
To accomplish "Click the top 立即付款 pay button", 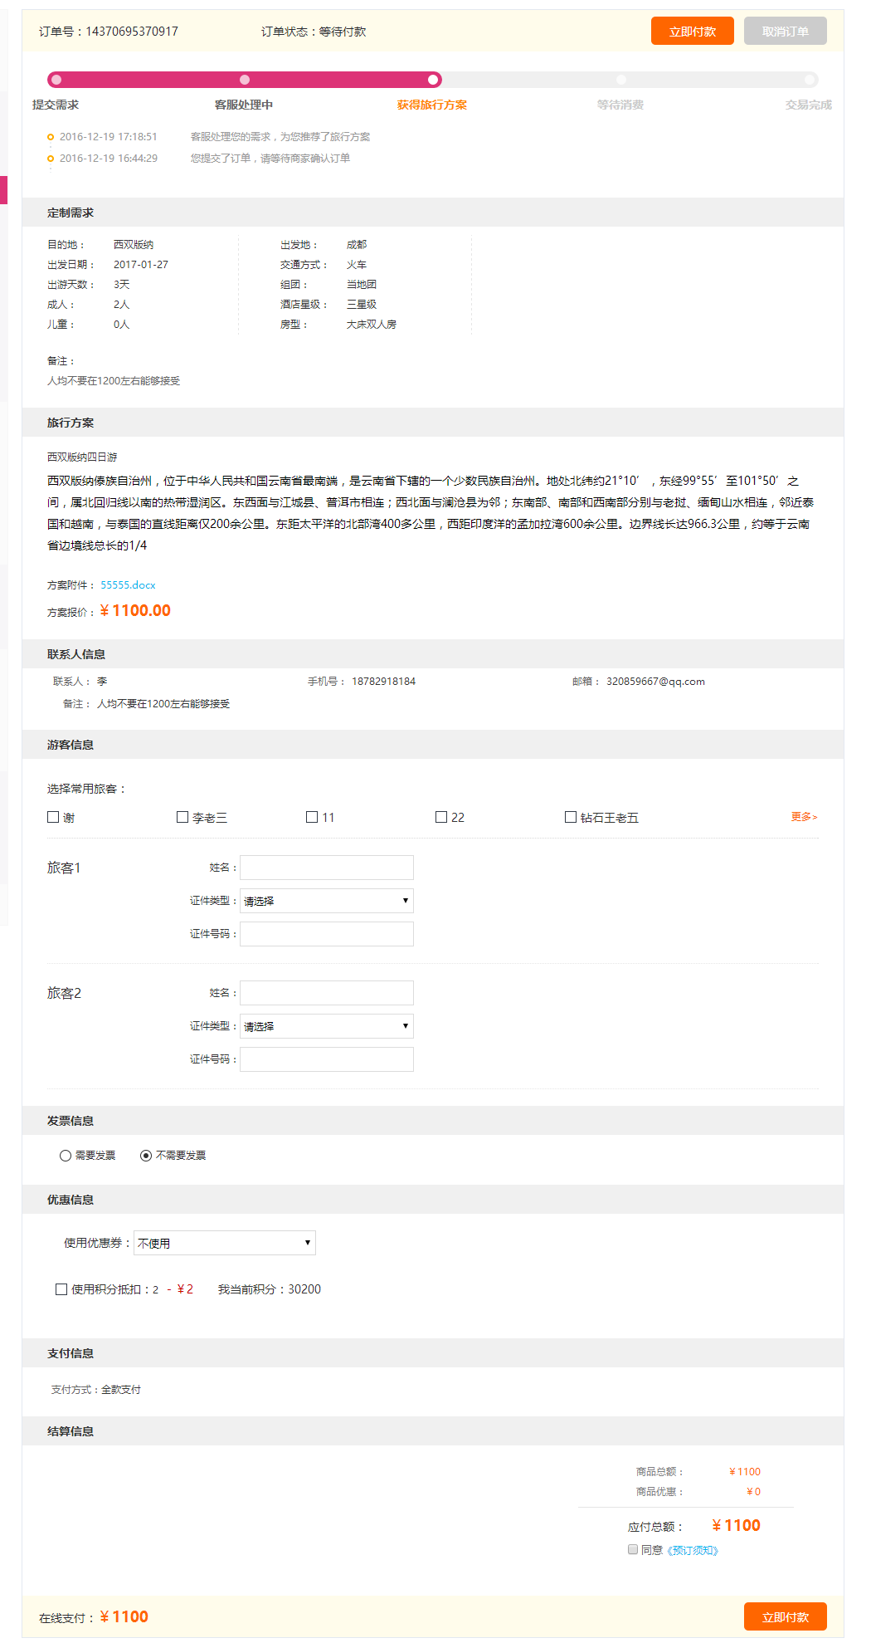I will point(692,32).
